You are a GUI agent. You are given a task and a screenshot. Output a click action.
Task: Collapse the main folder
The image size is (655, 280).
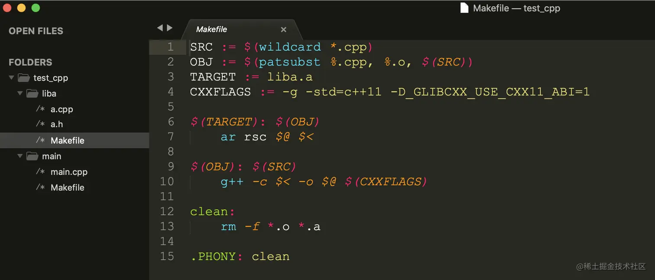click(20, 156)
